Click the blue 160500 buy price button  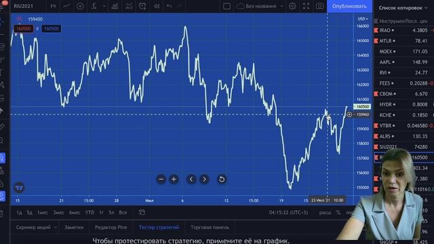(52, 28)
